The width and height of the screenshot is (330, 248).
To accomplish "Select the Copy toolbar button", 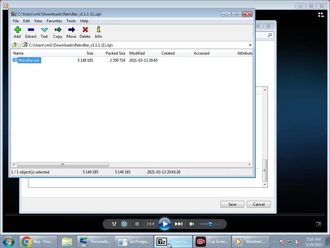I will [x=58, y=32].
